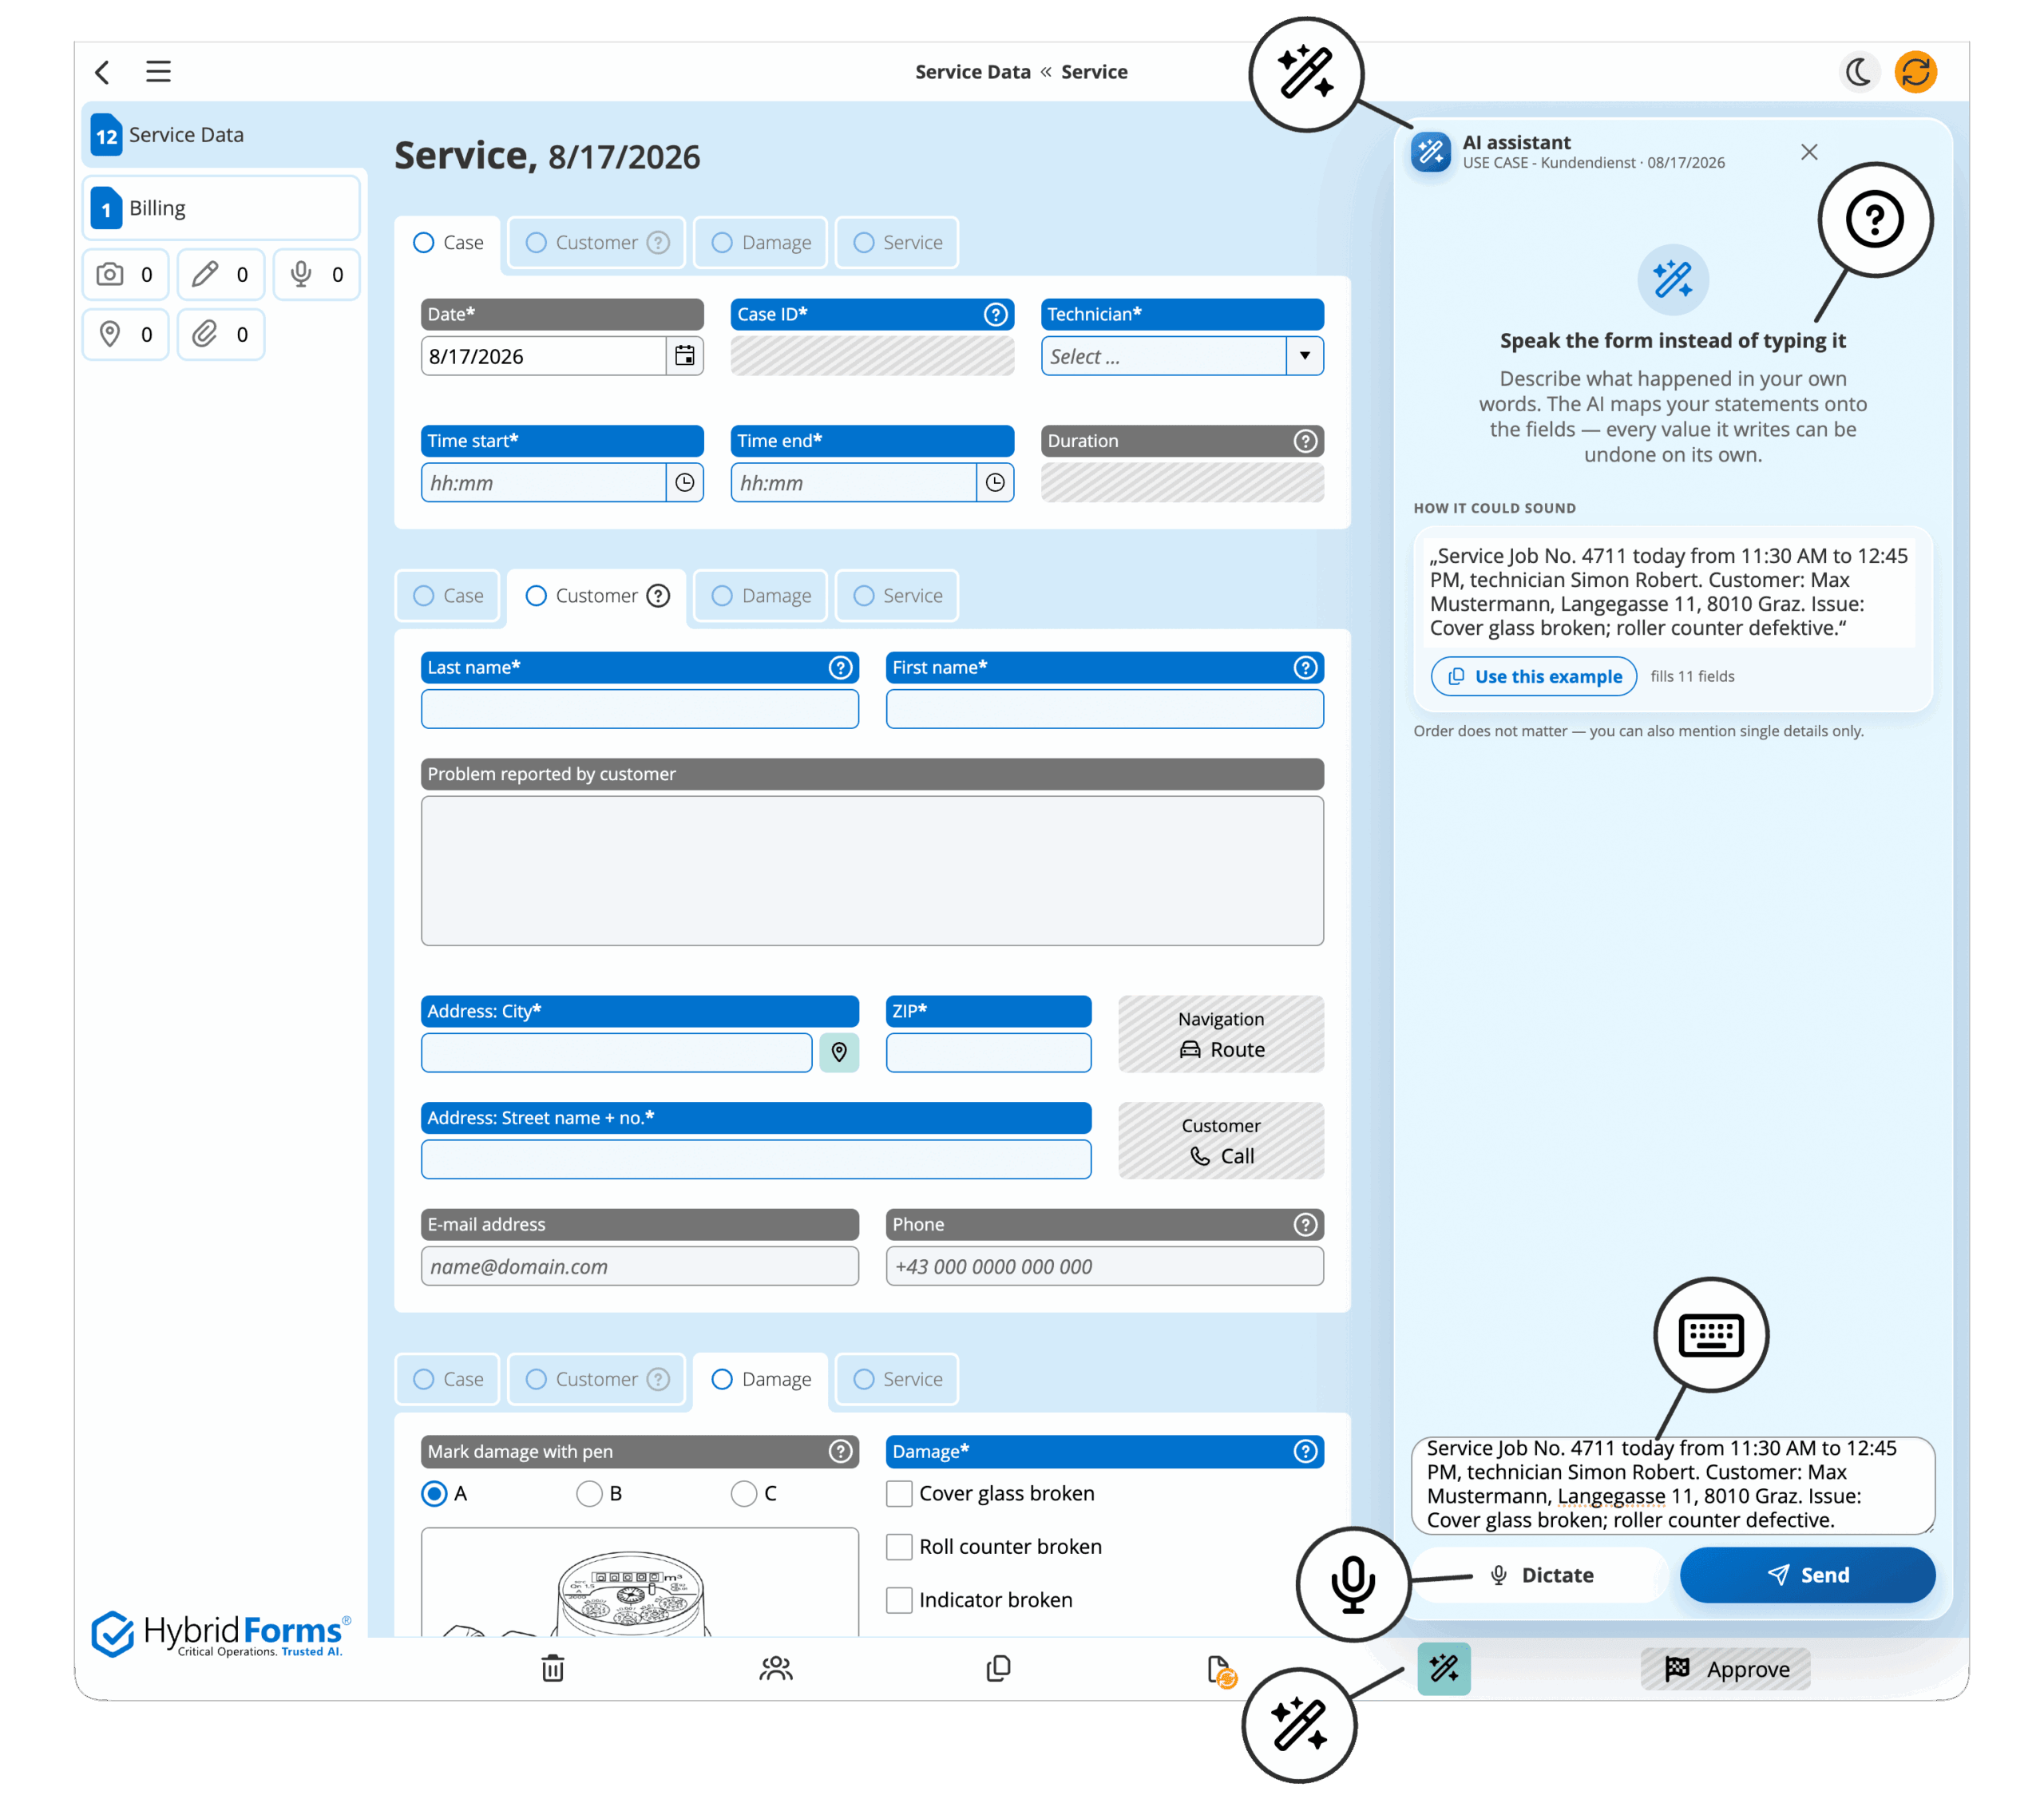Viewport: 2044px width, 1799px height.
Task: Toggle dark mode moon icon
Action: pos(1858,72)
